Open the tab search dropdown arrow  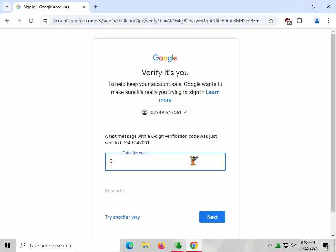[7, 7]
